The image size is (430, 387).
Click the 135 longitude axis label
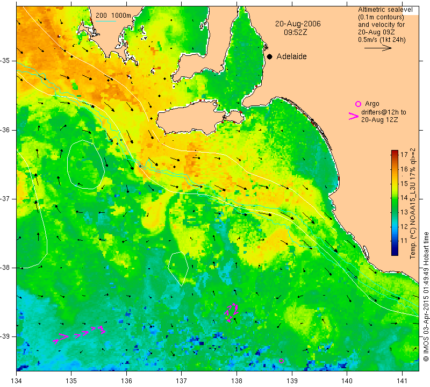pyautogui.click(x=71, y=381)
